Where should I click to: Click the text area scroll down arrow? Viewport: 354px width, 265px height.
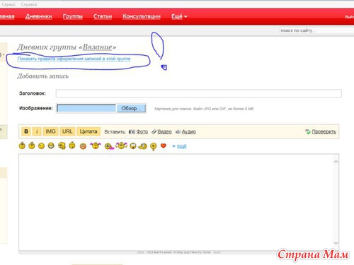(336, 243)
